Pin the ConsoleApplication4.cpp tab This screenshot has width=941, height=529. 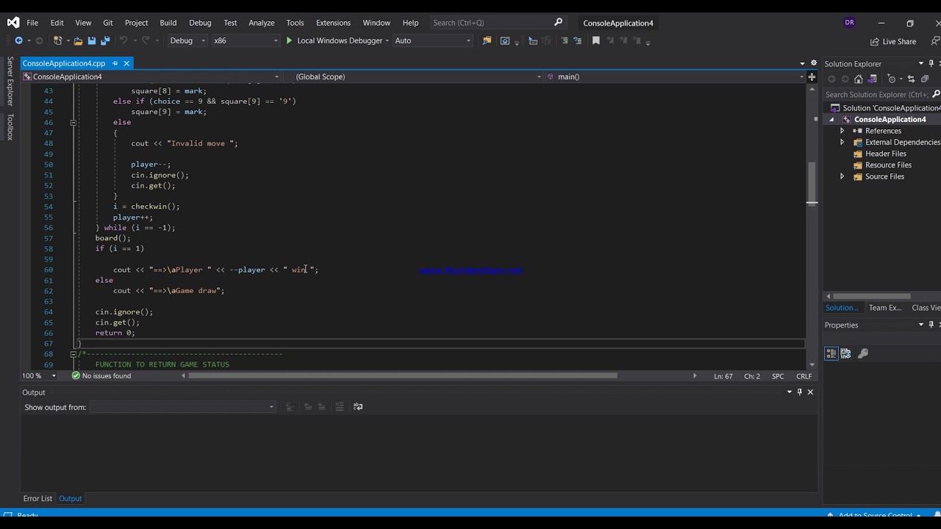click(115, 64)
